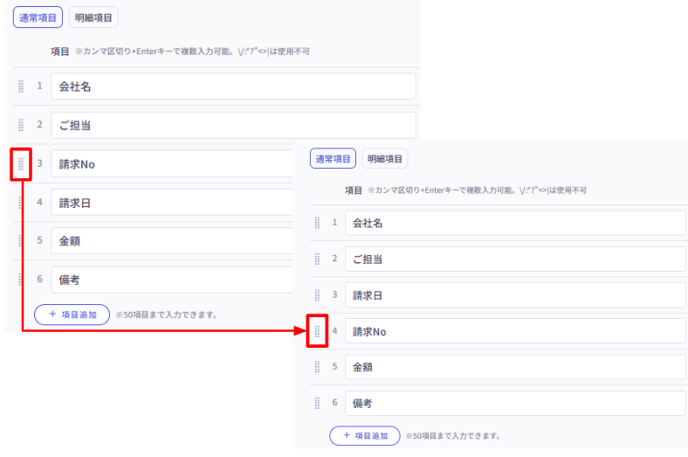Screen dimensions: 688x457
Task: Switch to the 明細項目 tab in the left panel
Action: (93, 17)
